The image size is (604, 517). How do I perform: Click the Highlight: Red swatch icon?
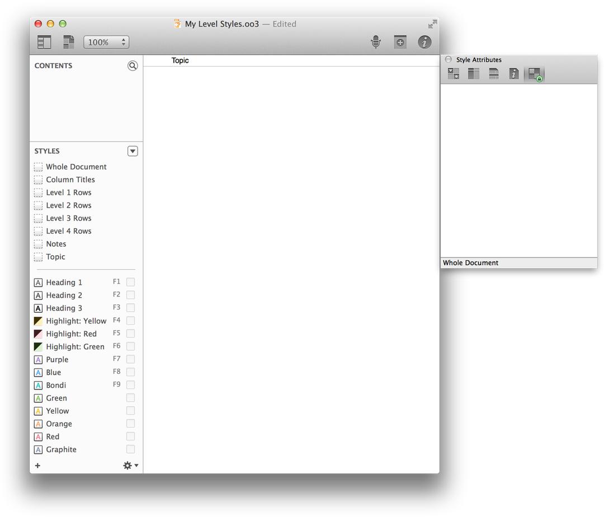[x=38, y=333]
